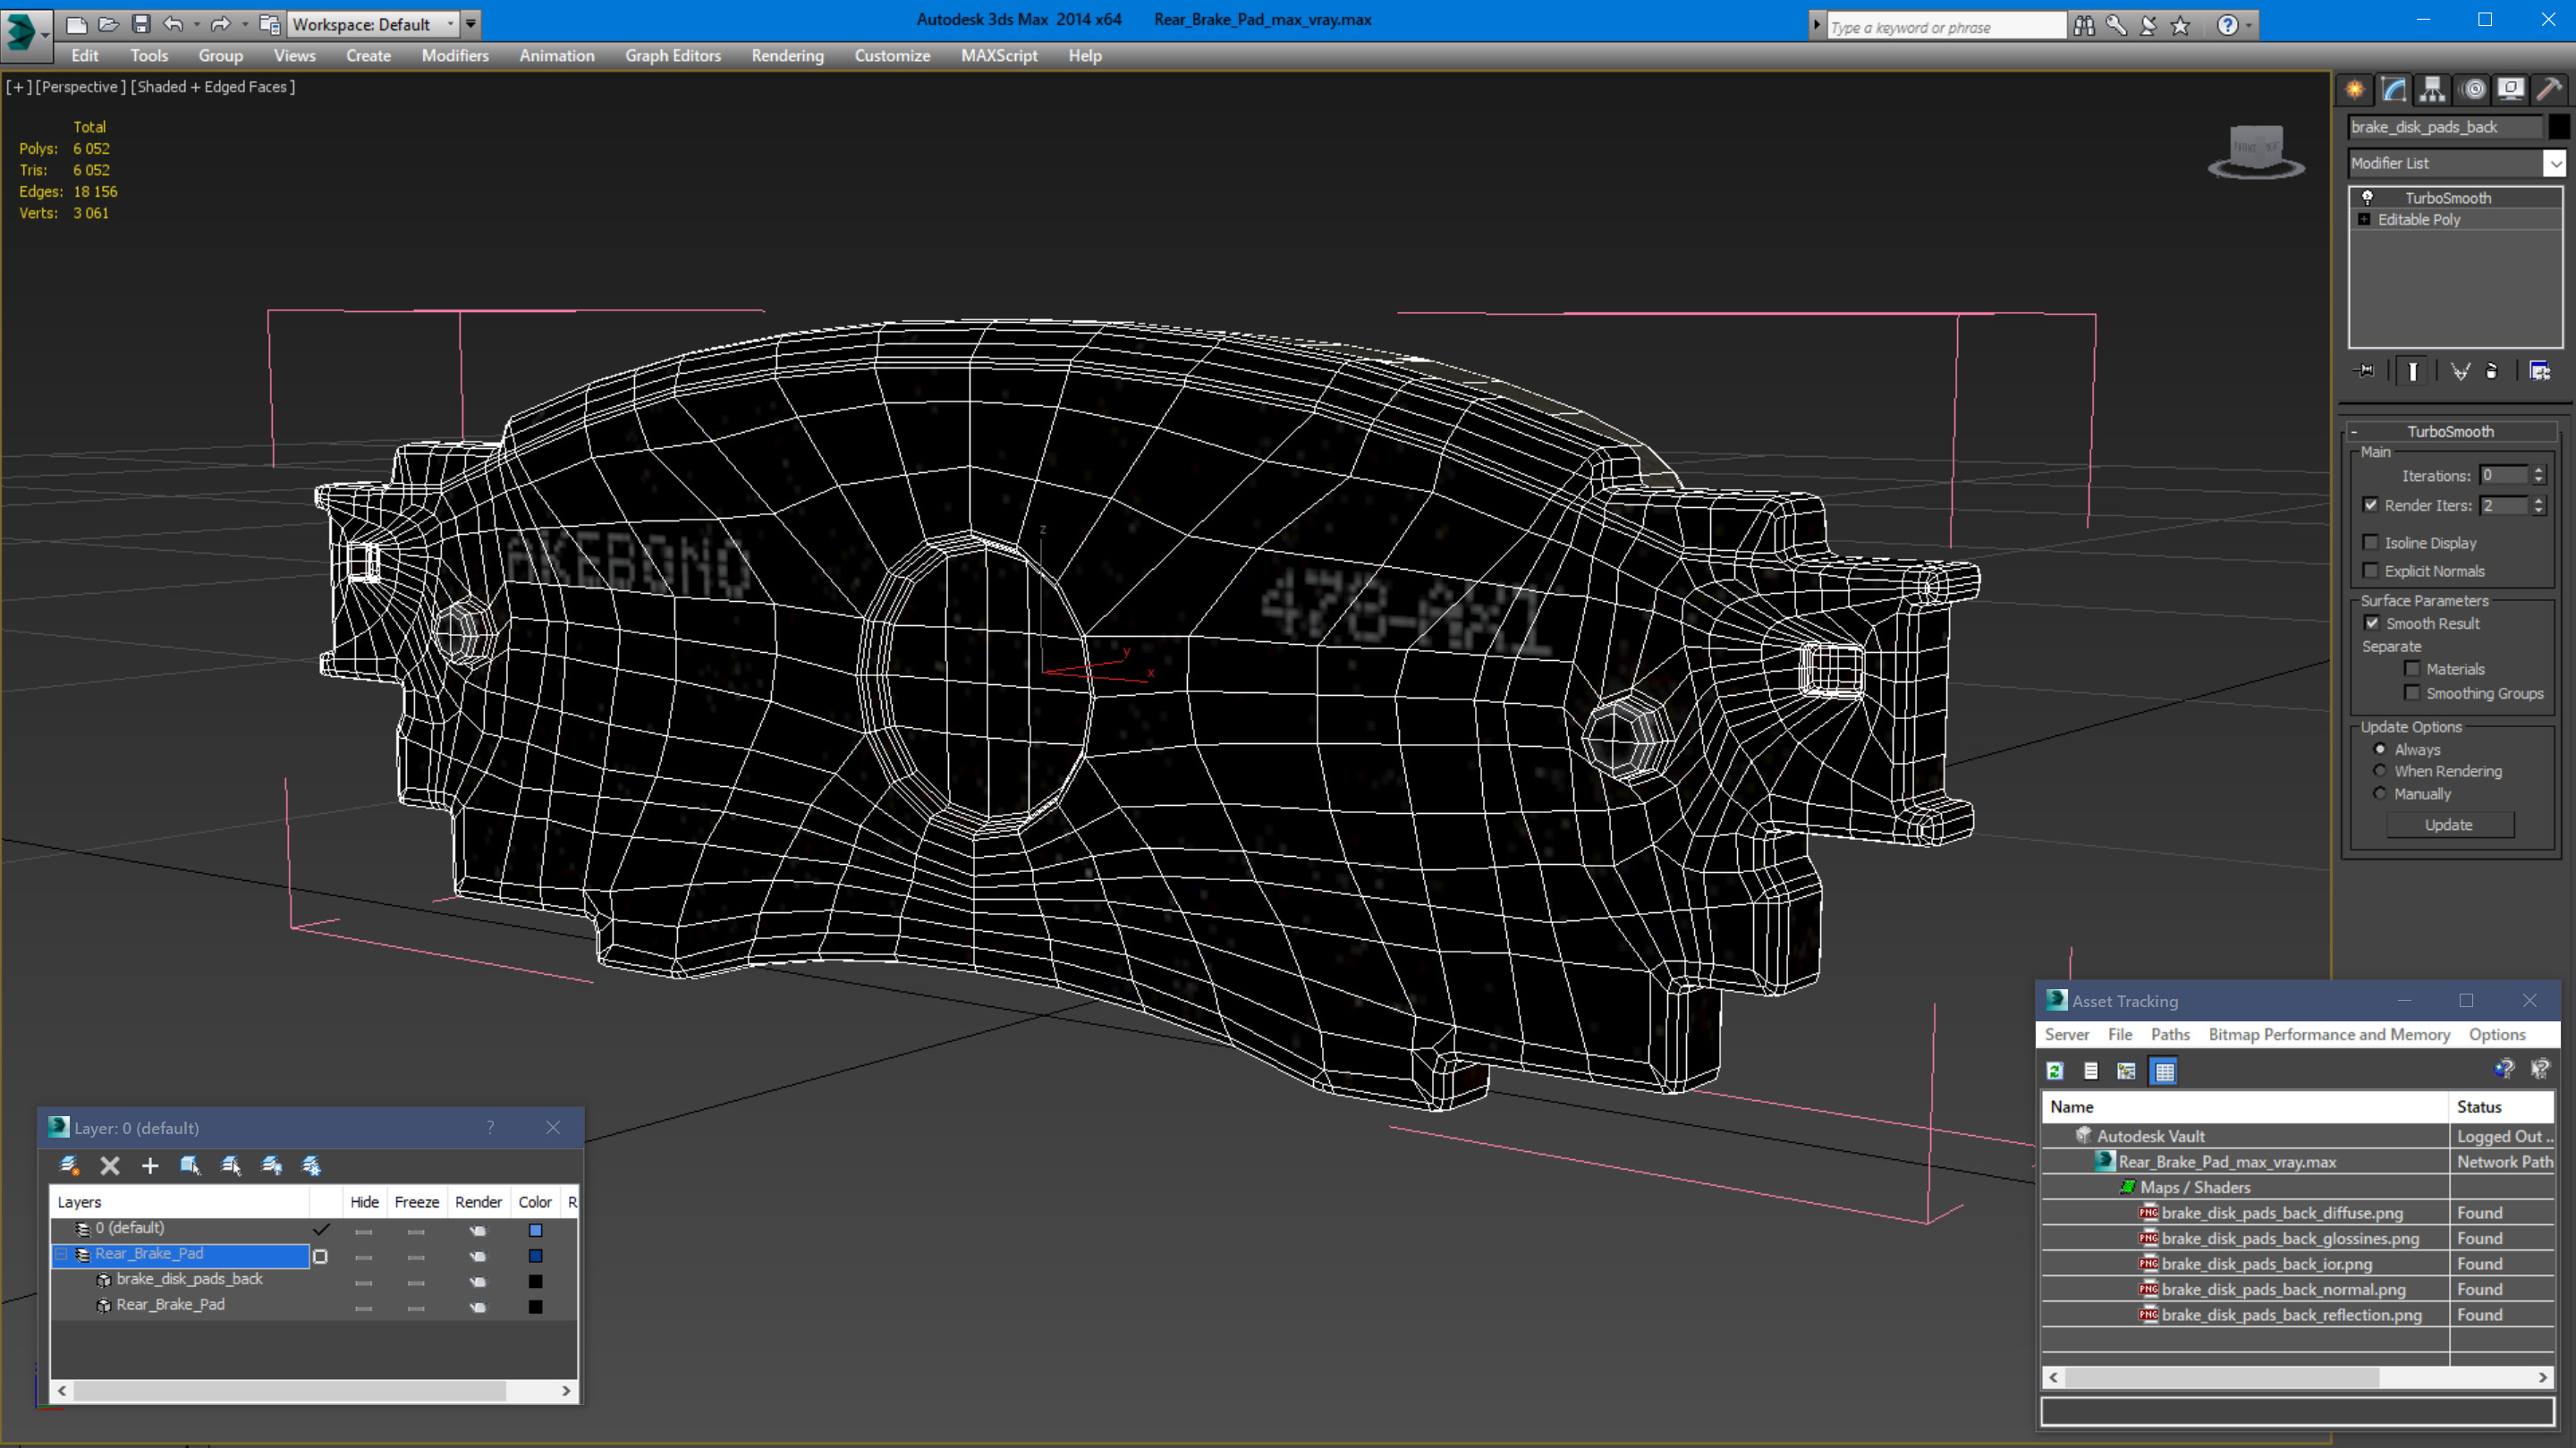Toggle Show End Result button
This screenshot has height=1448, width=2576.
click(2412, 371)
